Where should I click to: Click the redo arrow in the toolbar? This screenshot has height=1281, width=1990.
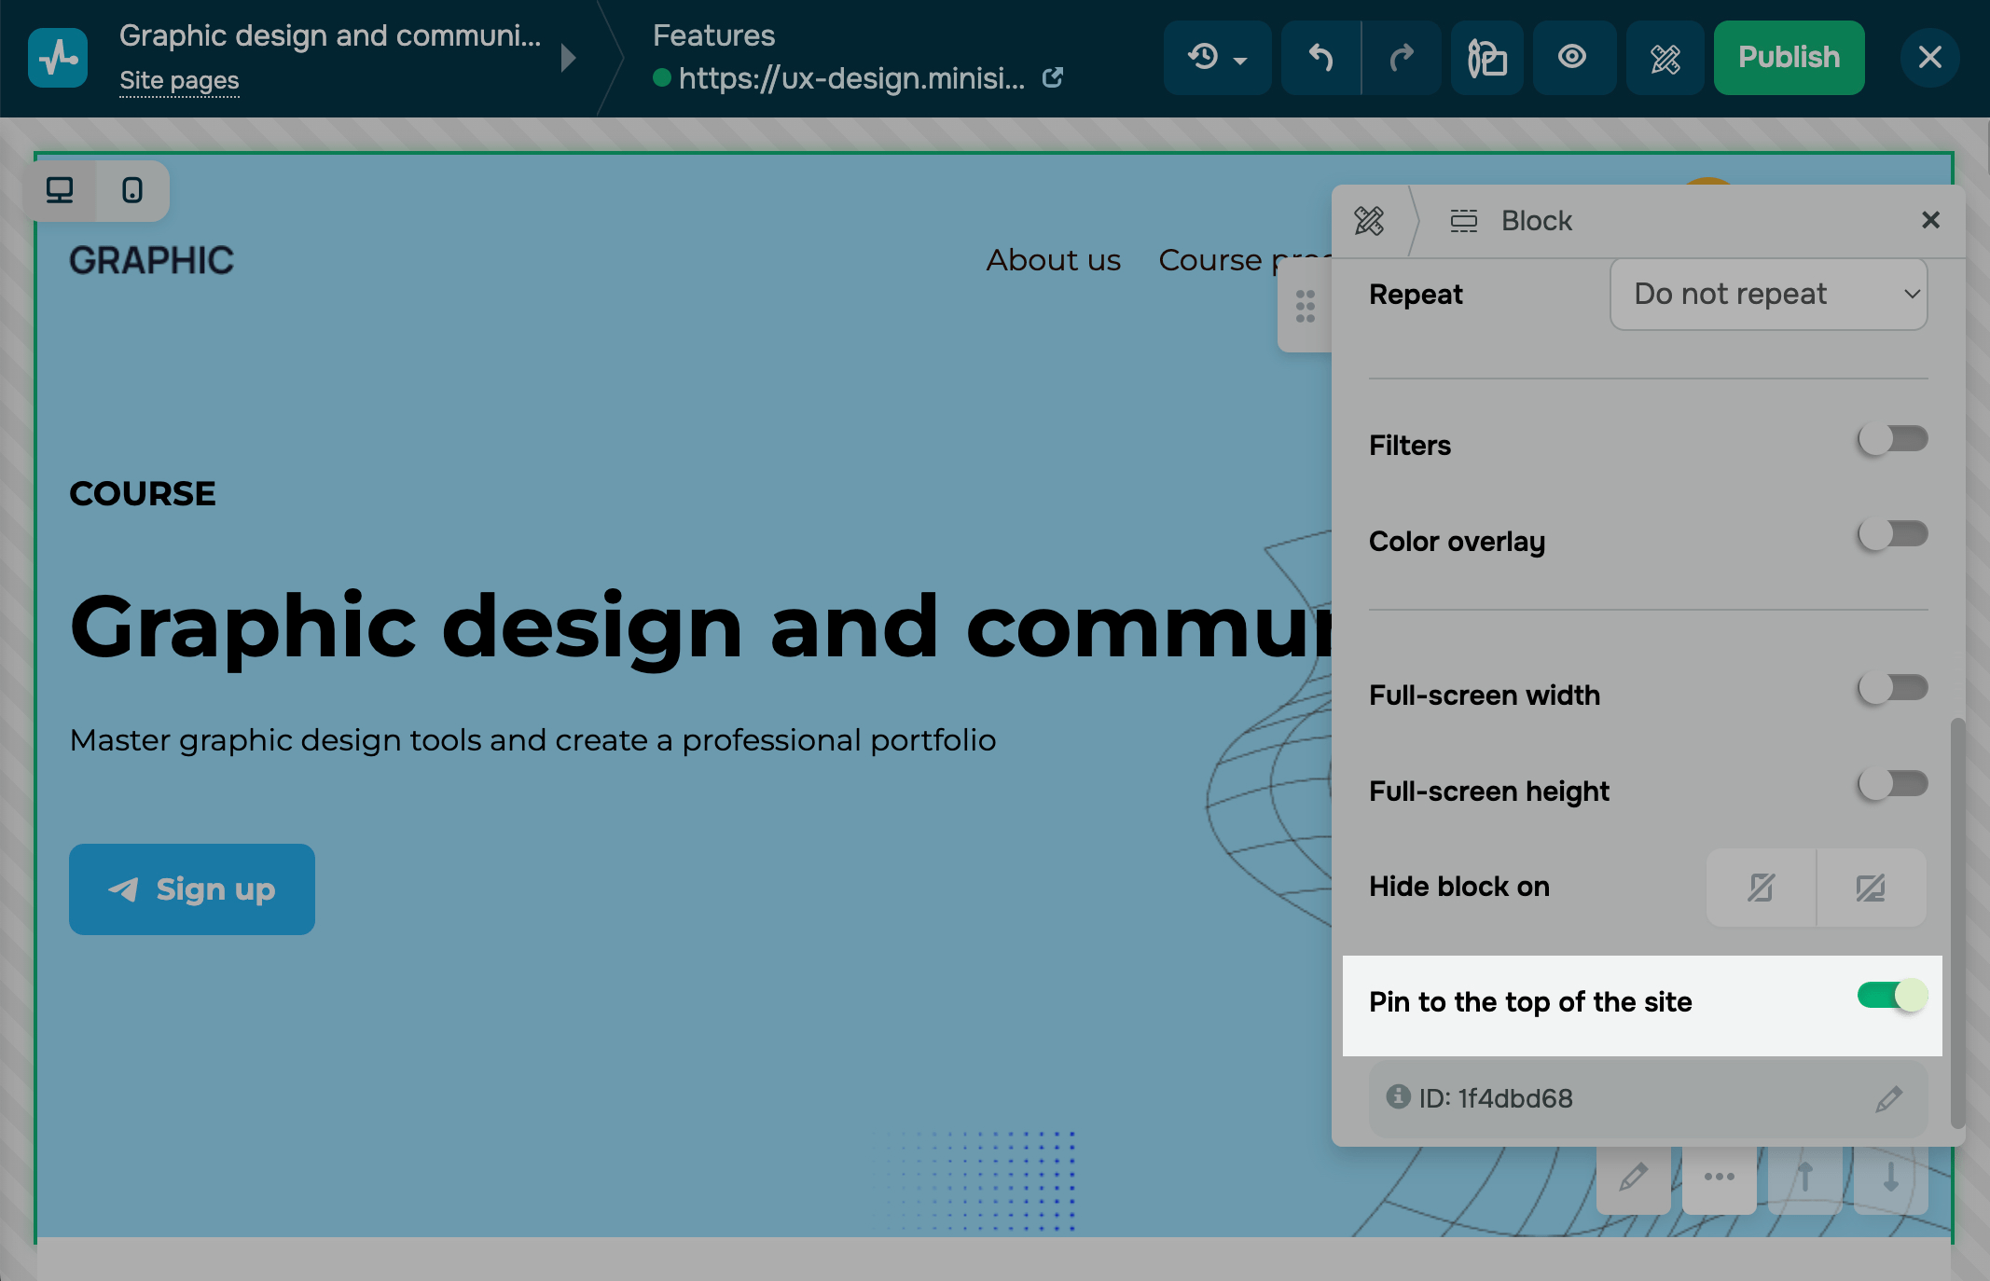[1401, 58]
